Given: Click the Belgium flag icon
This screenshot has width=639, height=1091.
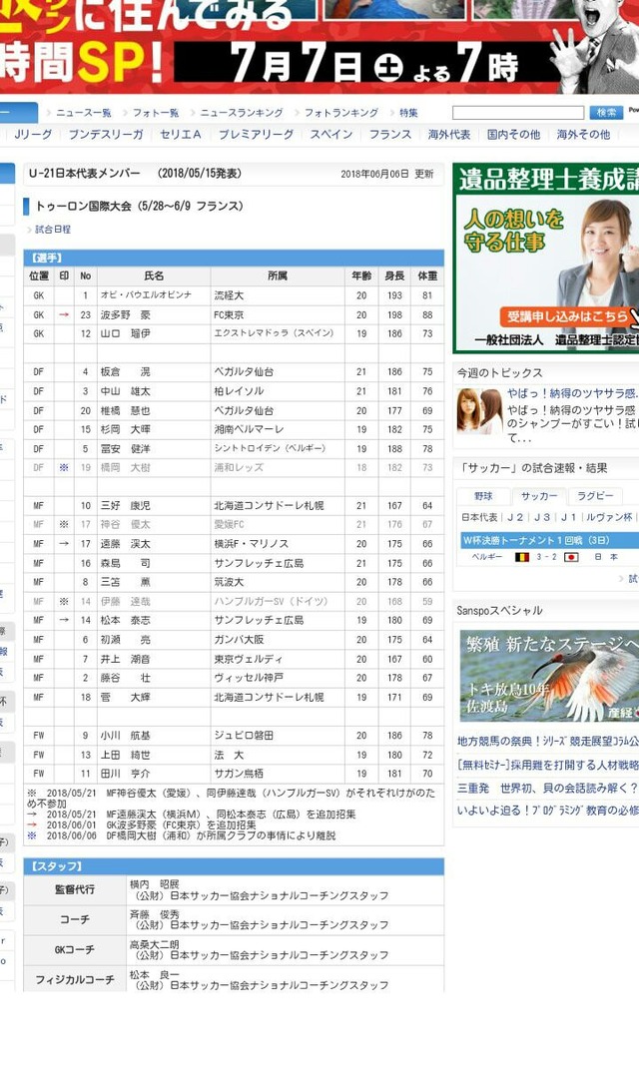Looking at the screenshot, I should (x=522, y=557).
